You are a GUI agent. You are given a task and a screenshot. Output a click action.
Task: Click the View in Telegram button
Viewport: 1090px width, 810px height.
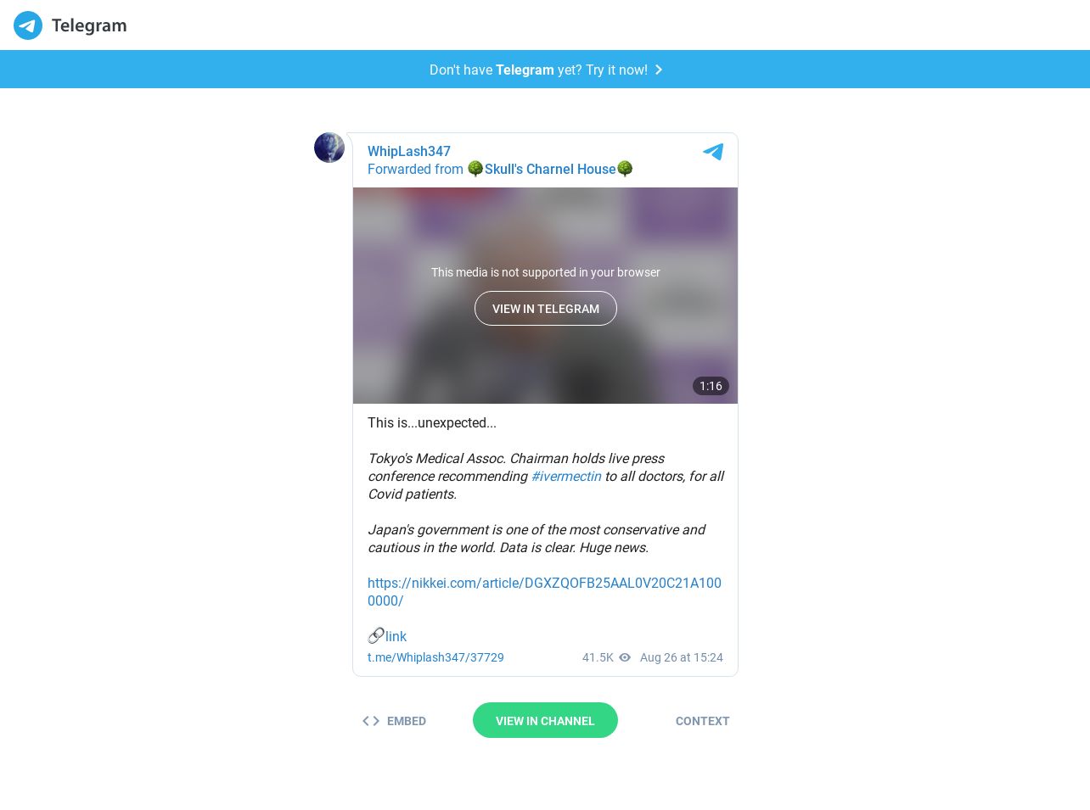[546, 309]
